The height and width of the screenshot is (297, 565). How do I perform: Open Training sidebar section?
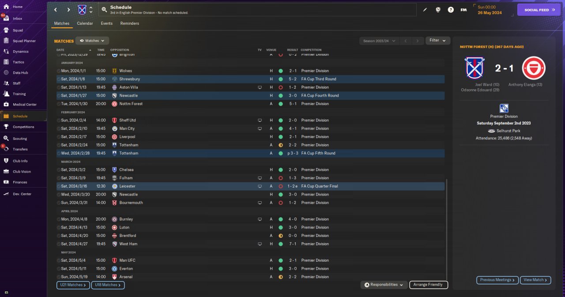(x=19, y=94)
